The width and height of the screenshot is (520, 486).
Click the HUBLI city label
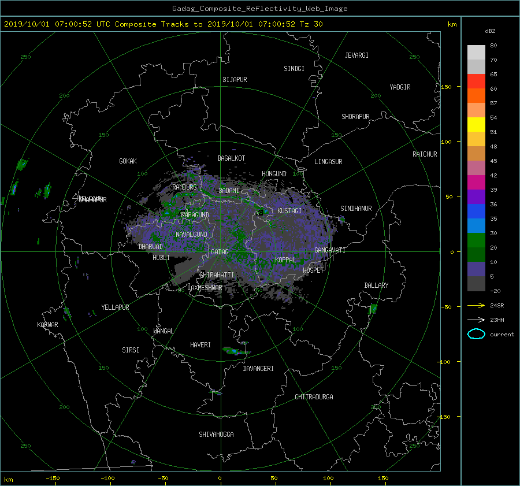(161, 258)
